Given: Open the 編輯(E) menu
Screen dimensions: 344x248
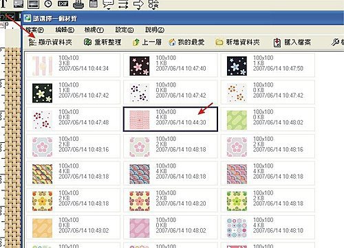Looking at the screenshot, I should [x=65, y=30].
